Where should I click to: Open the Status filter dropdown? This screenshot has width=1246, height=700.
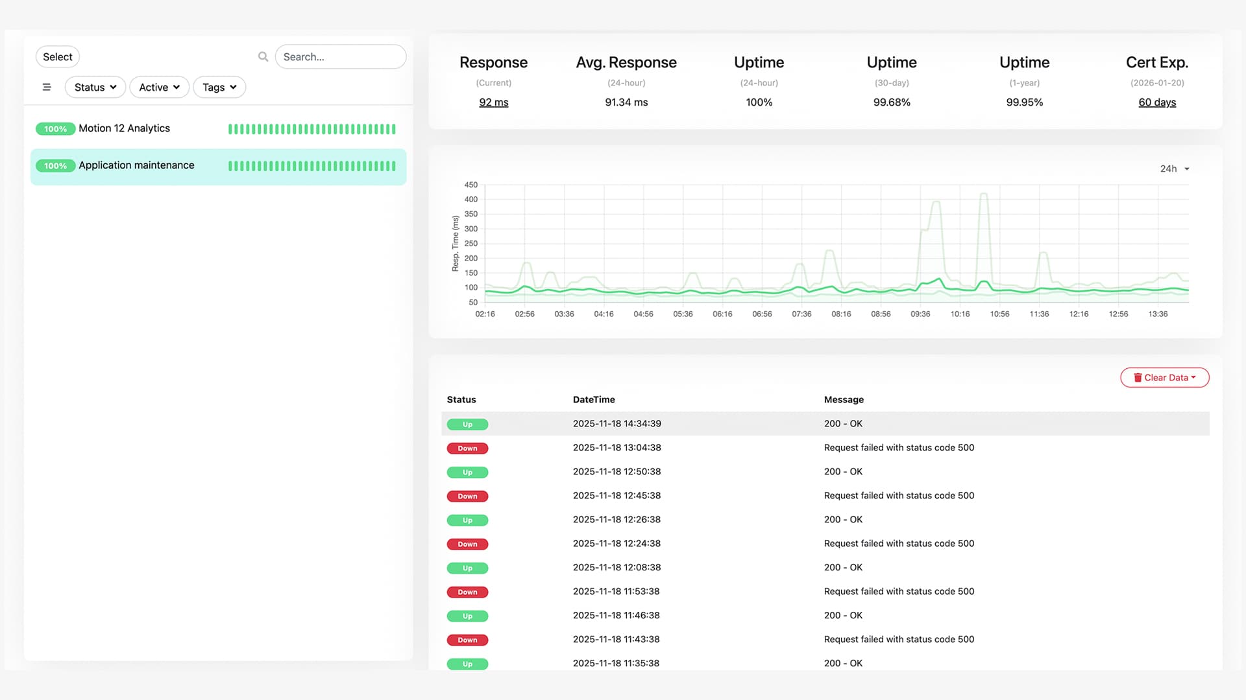pyautogui.click(x=95, y=87)
